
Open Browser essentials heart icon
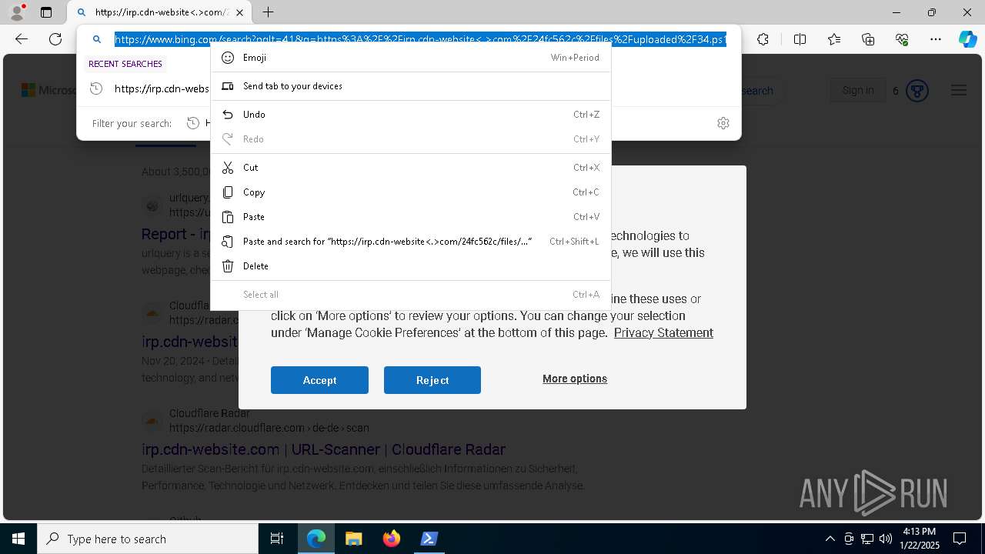click(902, 39)
